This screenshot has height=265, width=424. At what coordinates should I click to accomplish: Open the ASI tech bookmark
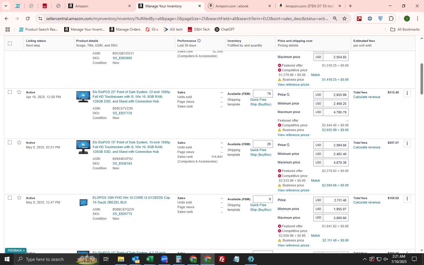click(173, 29)
